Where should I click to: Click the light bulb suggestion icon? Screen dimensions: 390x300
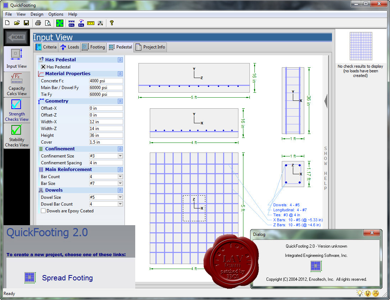360,293
